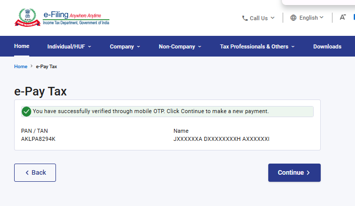355x206 pixels.
Task: Click the Continue button
Action: point(294,173)
